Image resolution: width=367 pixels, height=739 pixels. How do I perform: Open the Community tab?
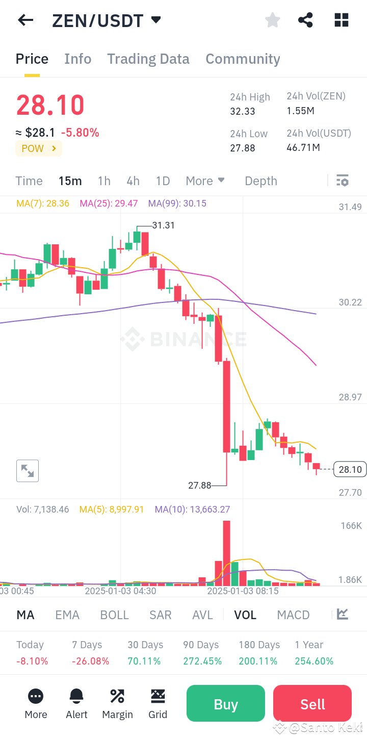coord(243,59)
